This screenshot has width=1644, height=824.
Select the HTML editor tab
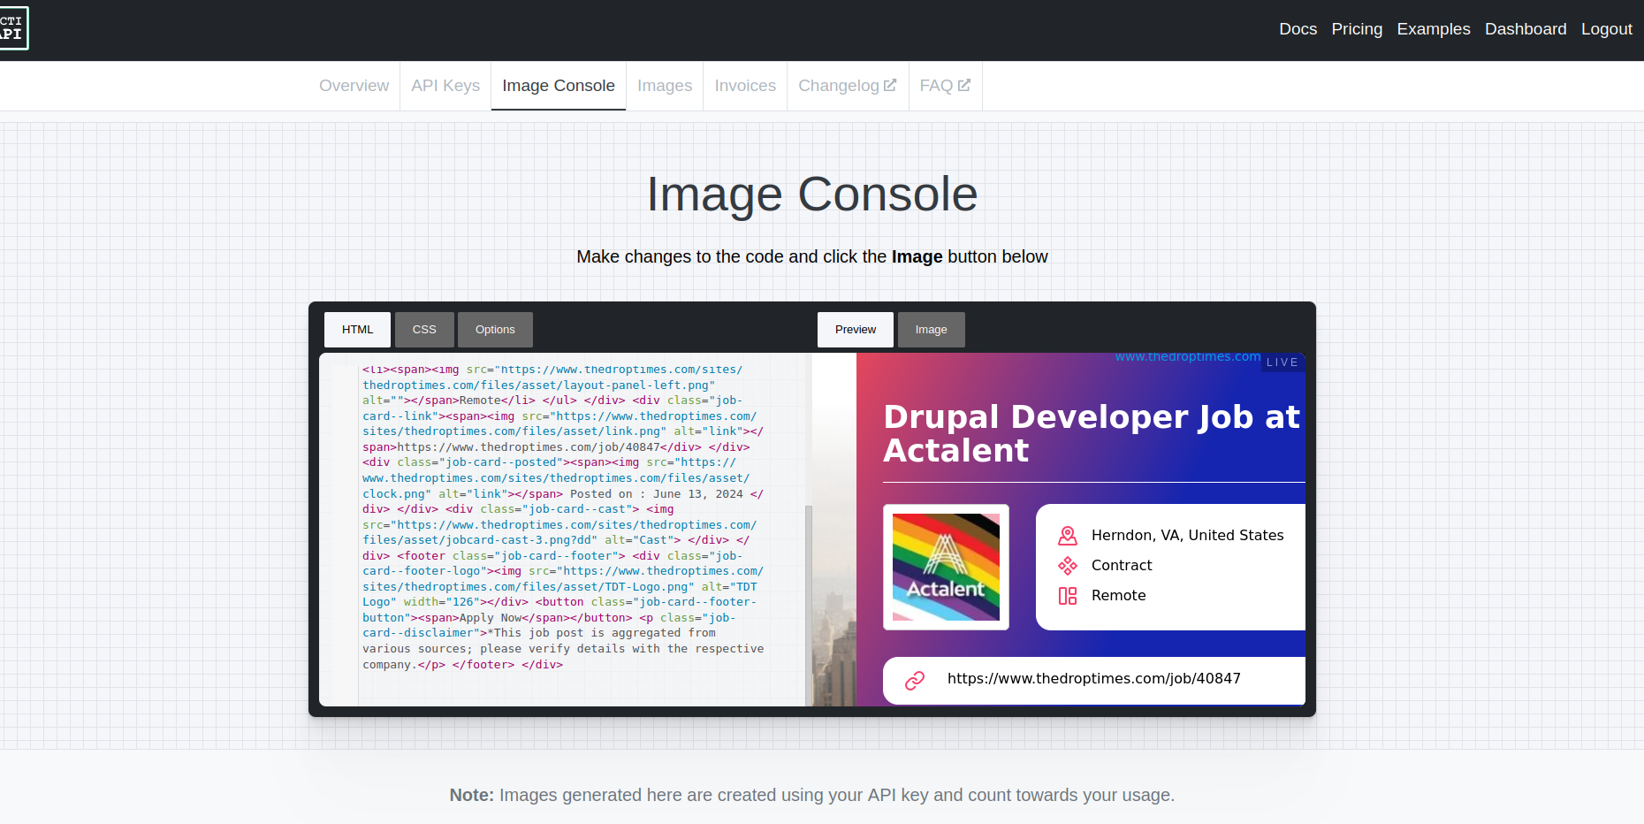[x=357, y=330]
